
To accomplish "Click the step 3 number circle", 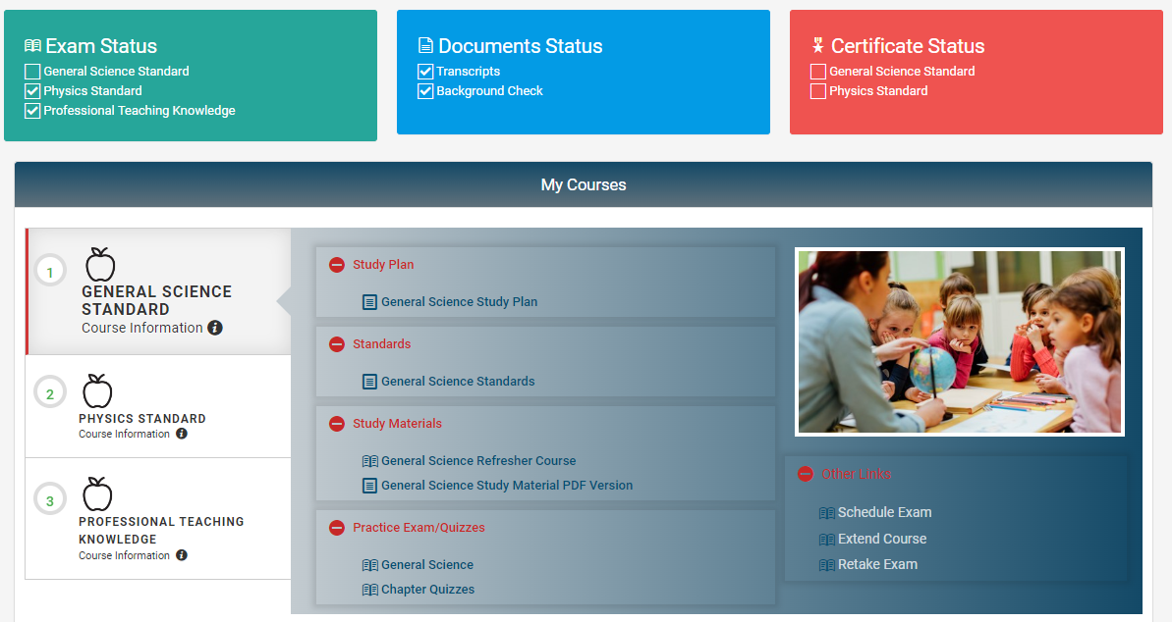I will [50, 500].
